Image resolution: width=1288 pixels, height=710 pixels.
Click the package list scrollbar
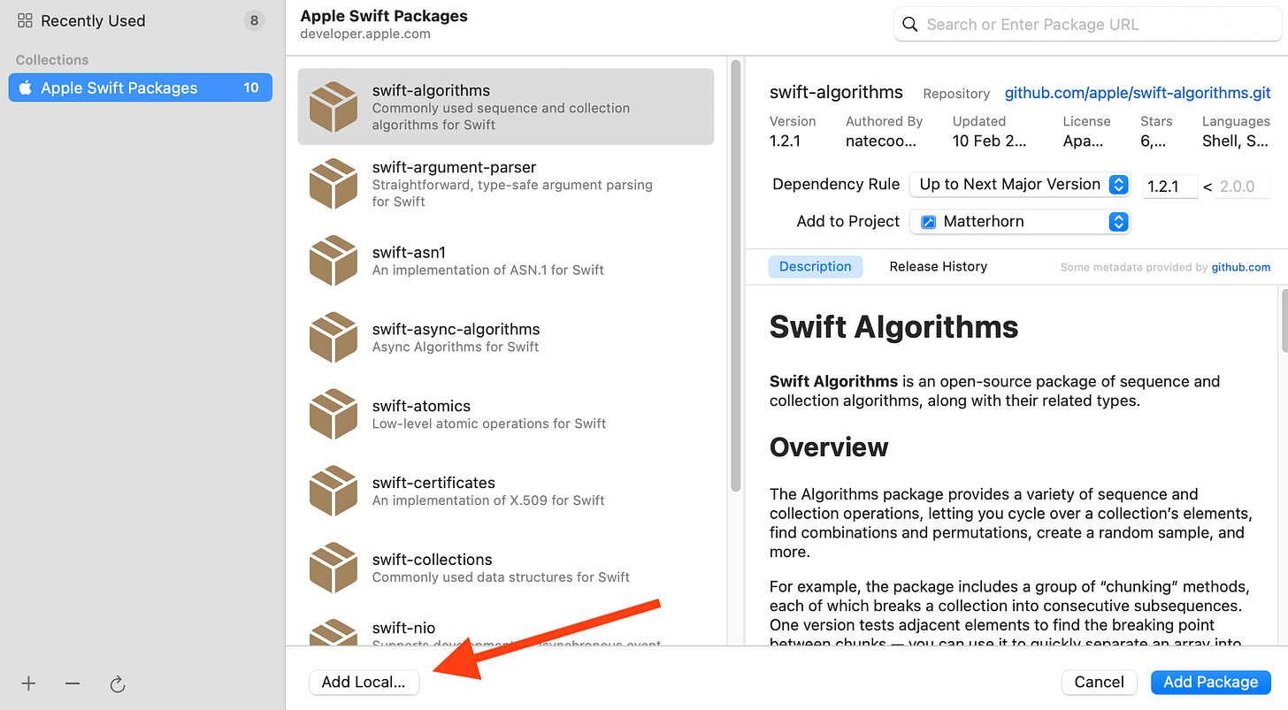(735, 274)
